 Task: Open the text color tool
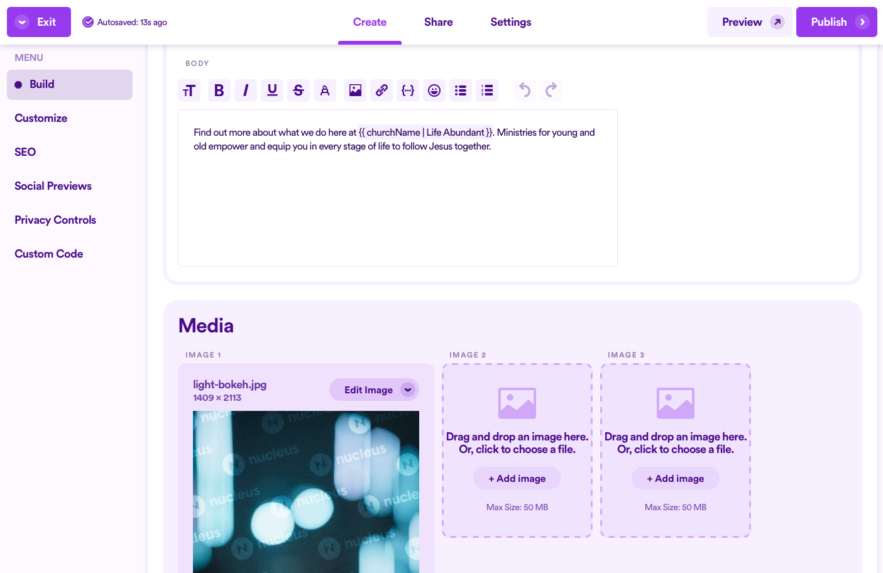point(325,90)
